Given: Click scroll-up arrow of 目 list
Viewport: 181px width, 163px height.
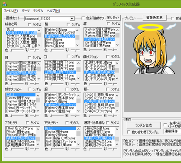Looking at the screenshot, I should click(38, 64).
